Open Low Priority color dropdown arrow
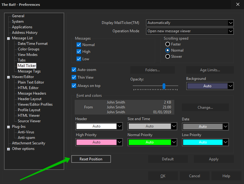Screen dimensions: 244x184 (x=226, y=142)
